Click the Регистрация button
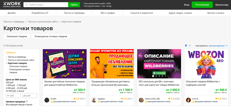 (202, 5)
